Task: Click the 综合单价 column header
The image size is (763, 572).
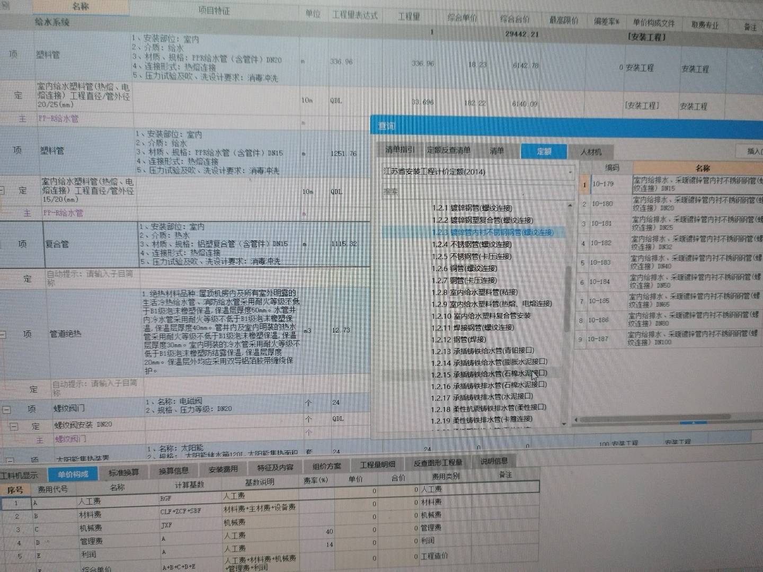Action: pos(462,18)
